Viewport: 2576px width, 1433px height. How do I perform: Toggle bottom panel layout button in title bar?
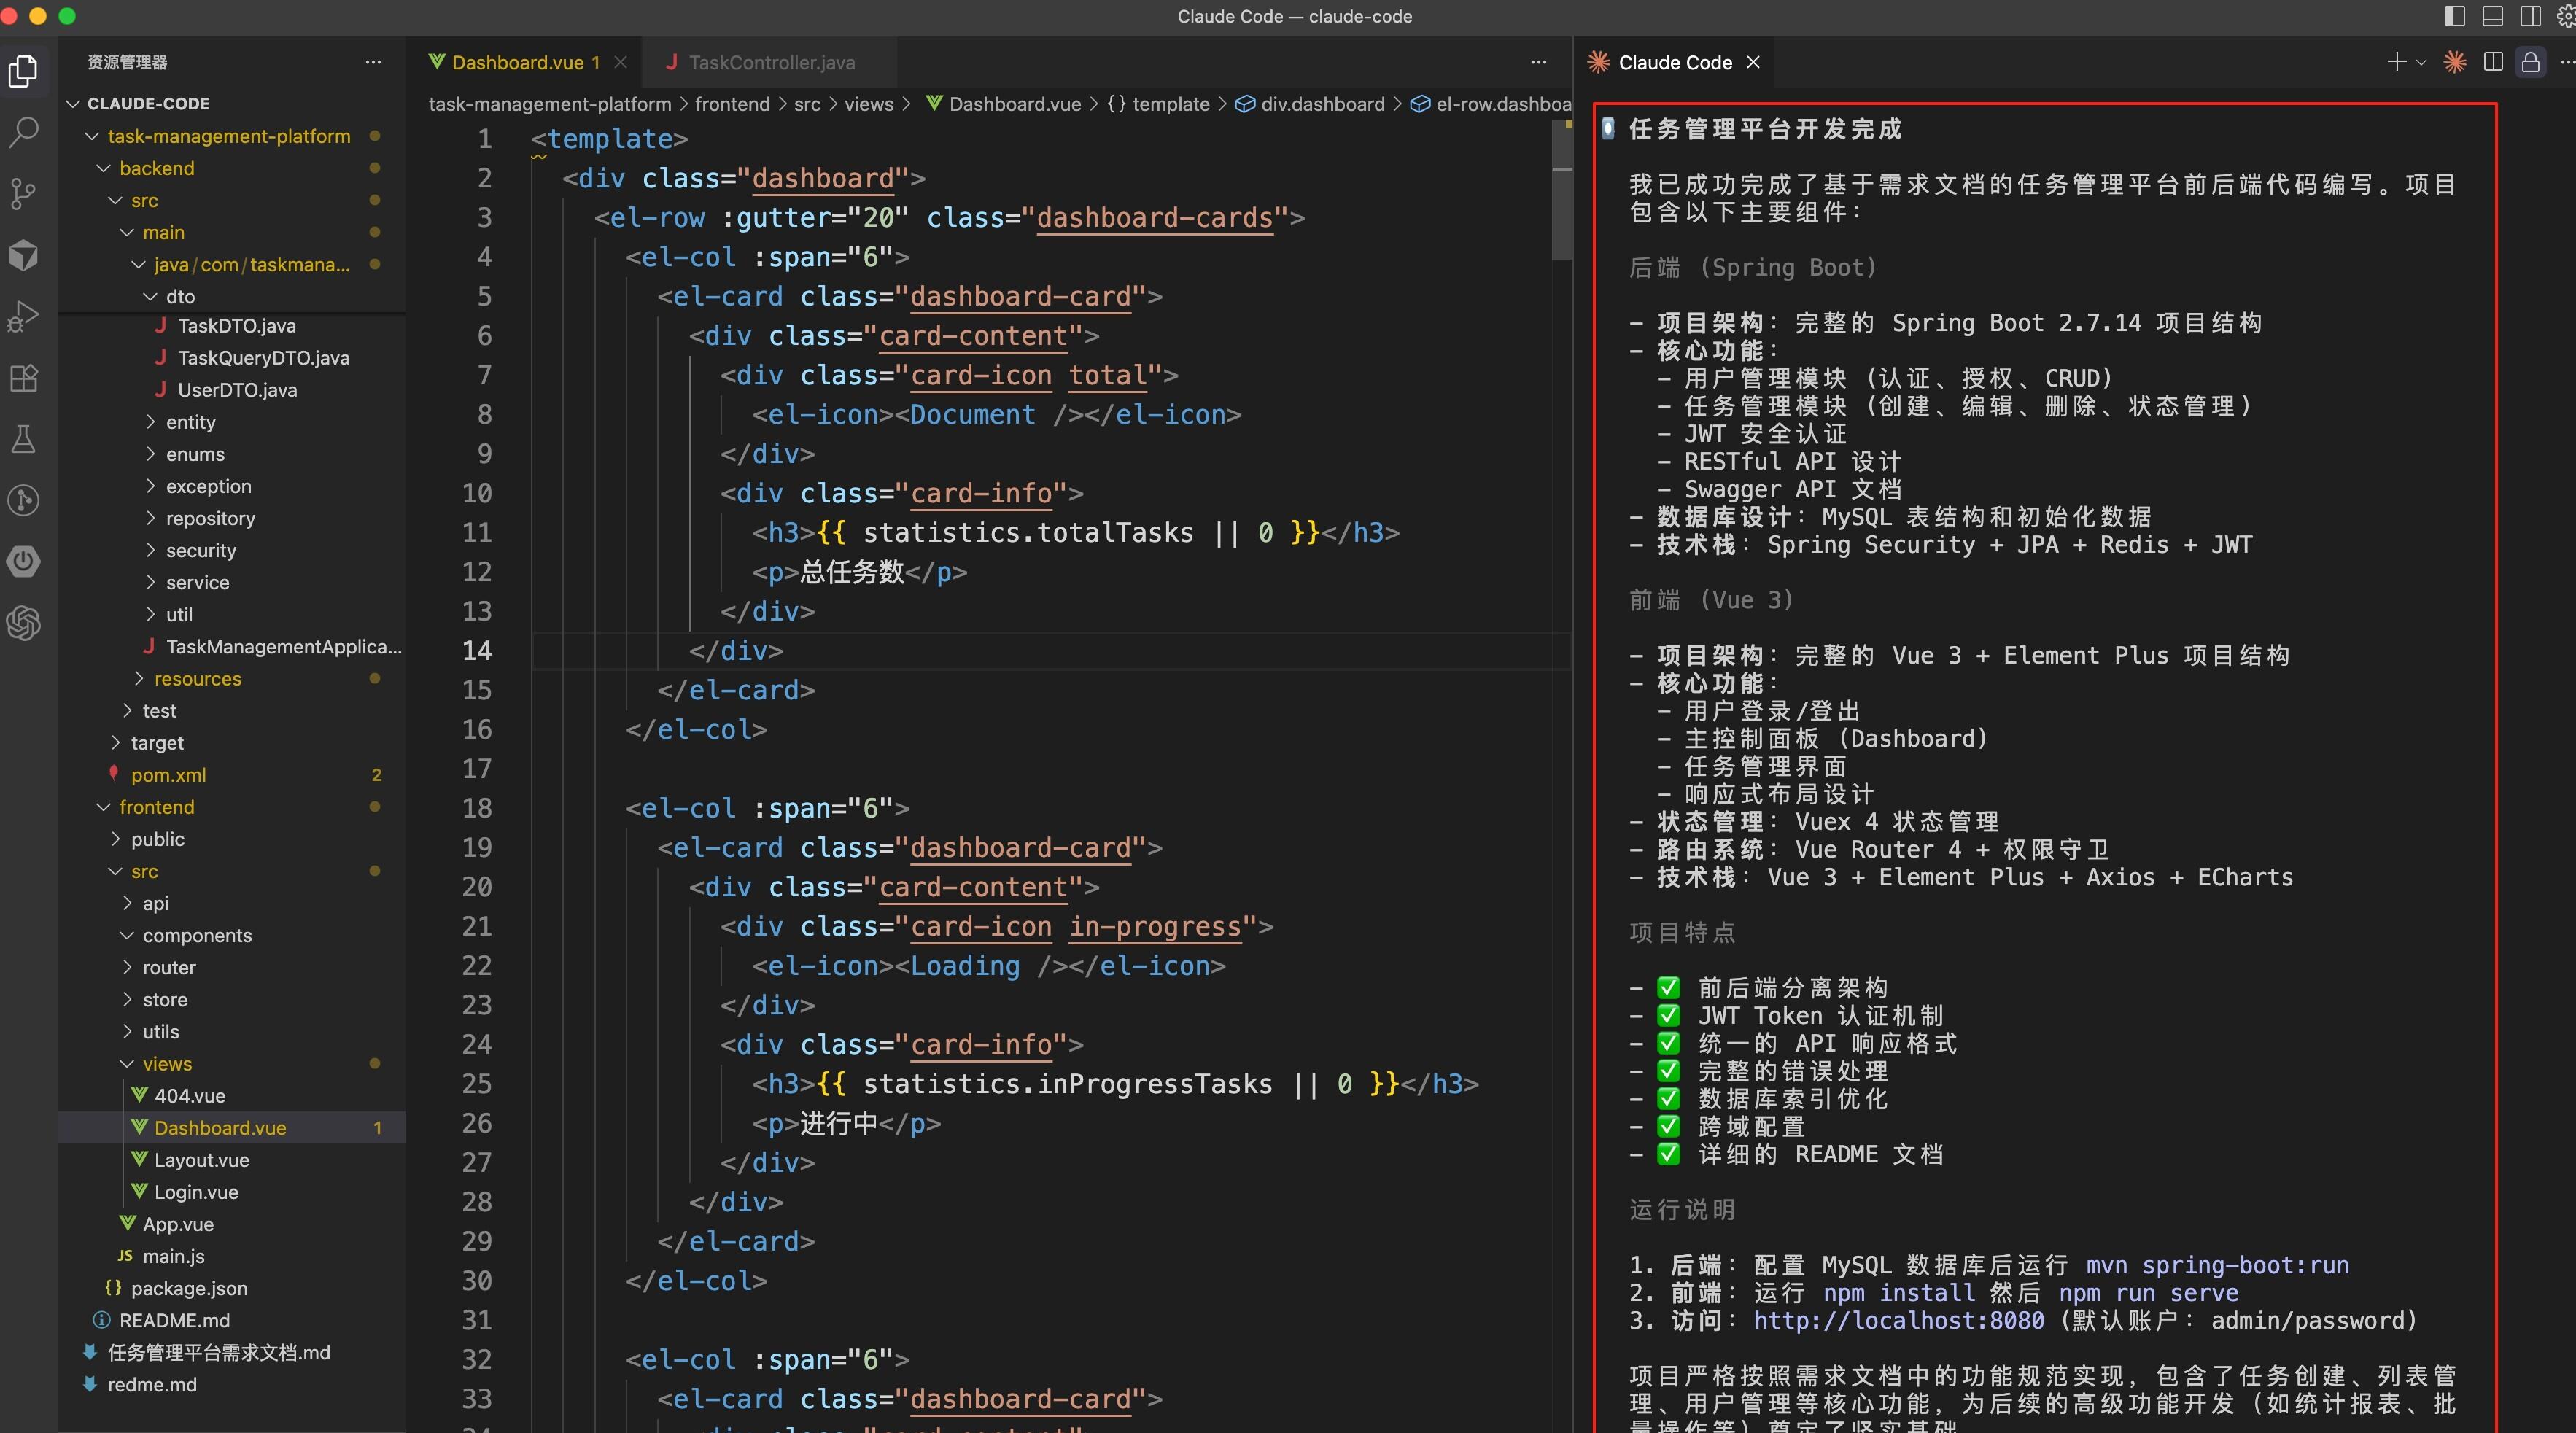(2493, 16)
